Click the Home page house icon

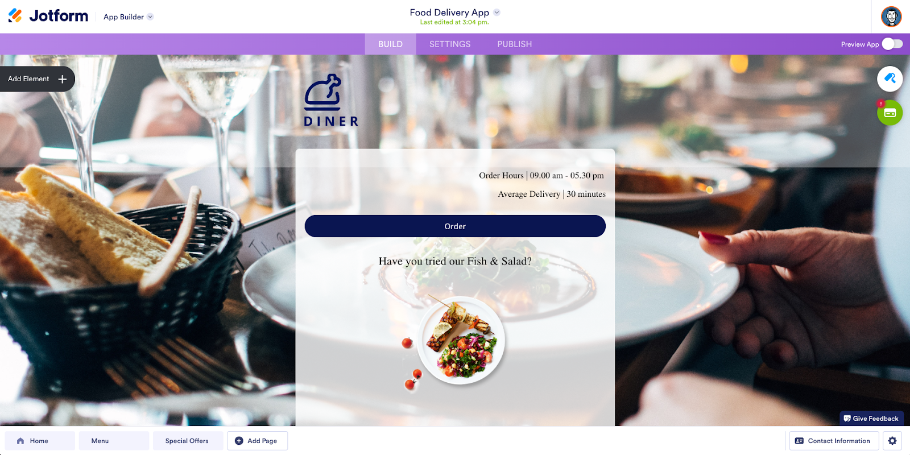(x=20, y=441)
